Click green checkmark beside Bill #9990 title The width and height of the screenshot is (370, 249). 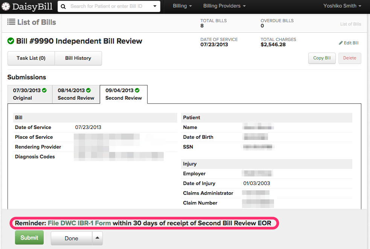click(11, 41)
